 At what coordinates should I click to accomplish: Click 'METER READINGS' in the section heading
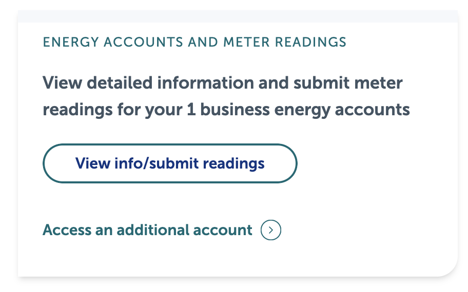pos(296,41)
